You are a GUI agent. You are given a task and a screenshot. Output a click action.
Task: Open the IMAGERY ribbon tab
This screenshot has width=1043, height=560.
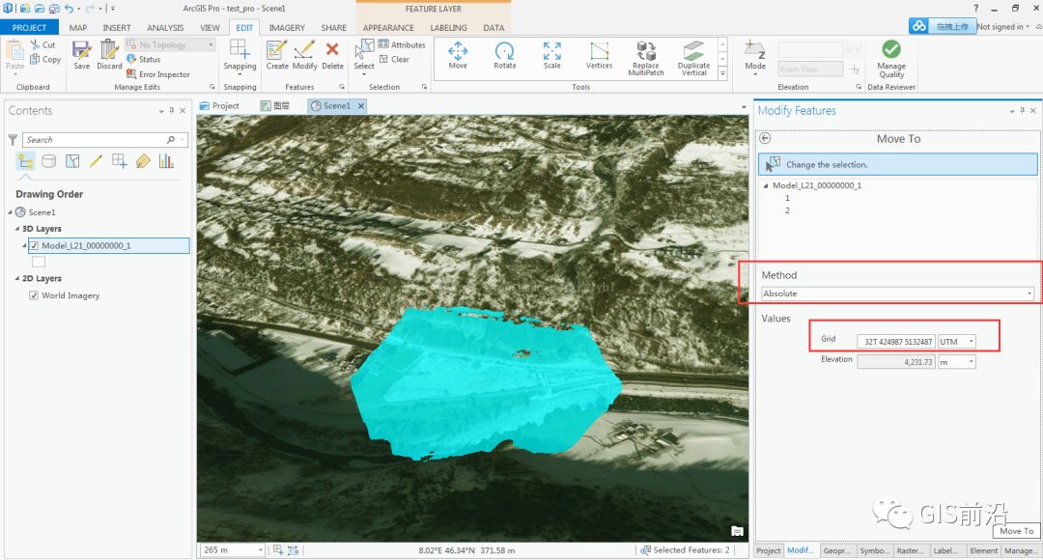[x=287, y=27]
